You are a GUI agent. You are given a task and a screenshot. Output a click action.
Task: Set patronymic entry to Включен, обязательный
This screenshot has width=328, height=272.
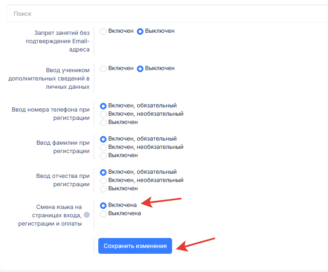pos(103,172)
